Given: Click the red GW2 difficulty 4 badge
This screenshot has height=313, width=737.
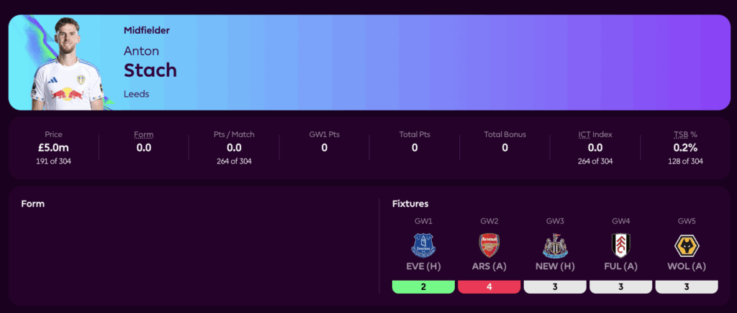Looking at the screenshot, I should (489, 287).
